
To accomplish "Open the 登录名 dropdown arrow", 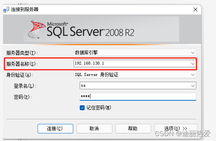I will click(193, 86).
